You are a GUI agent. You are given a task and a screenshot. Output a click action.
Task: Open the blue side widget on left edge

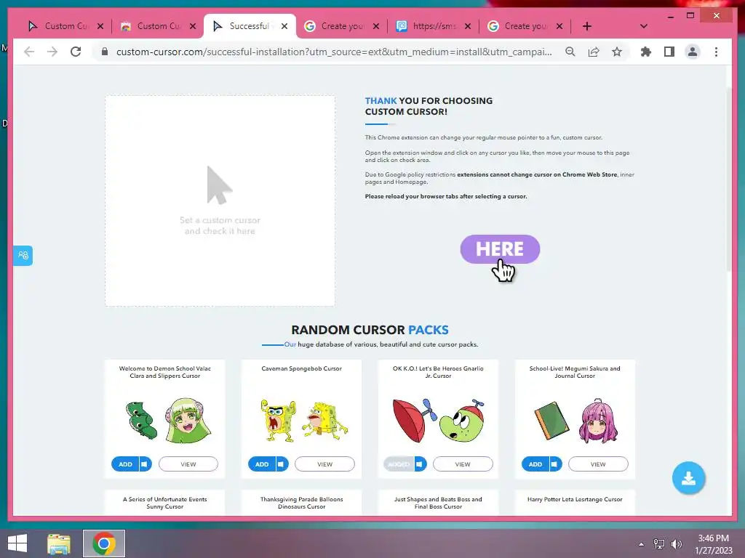tap(23, 255)
